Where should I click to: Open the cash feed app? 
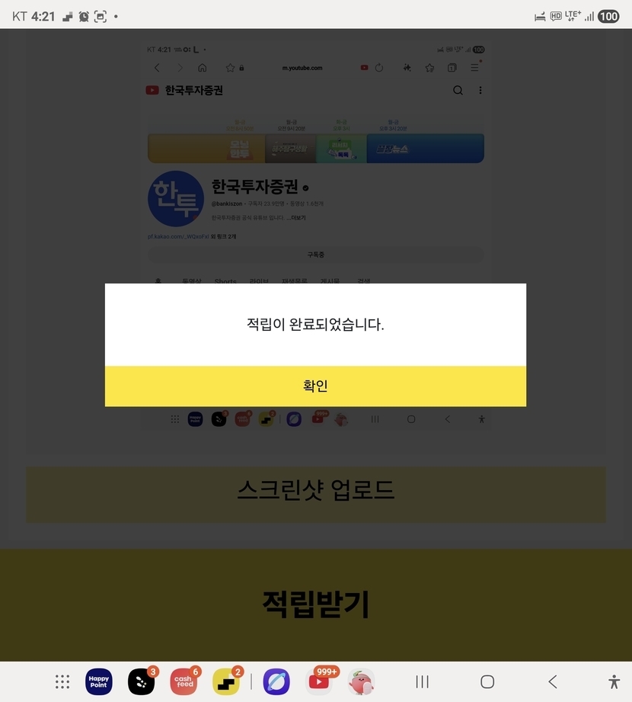(x=184, y=682)
